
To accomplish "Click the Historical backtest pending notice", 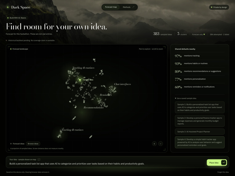I will 30,41.
